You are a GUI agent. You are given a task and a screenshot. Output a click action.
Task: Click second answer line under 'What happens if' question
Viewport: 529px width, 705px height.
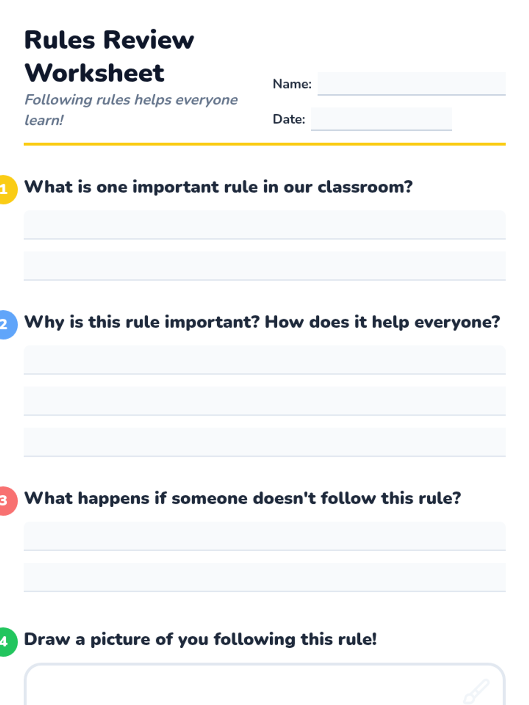[x=264, y=577]
